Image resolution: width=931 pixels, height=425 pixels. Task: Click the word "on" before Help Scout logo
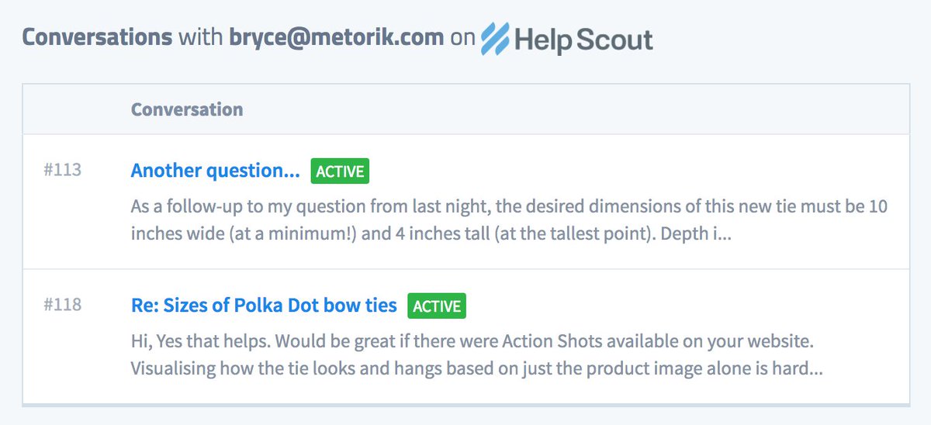point(462,38)
